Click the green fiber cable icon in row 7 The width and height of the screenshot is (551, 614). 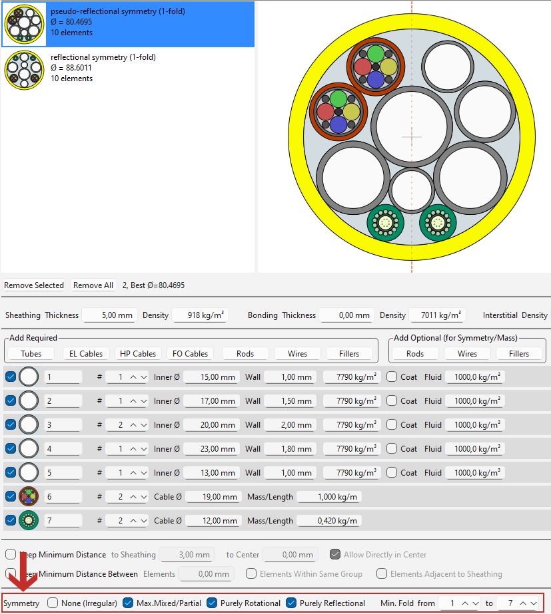[29, 521]
